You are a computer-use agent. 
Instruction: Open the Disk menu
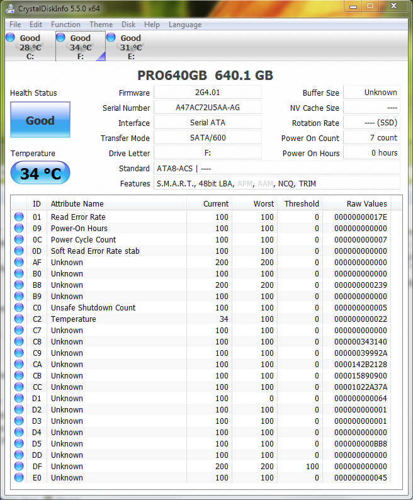(x=128, y=25)
